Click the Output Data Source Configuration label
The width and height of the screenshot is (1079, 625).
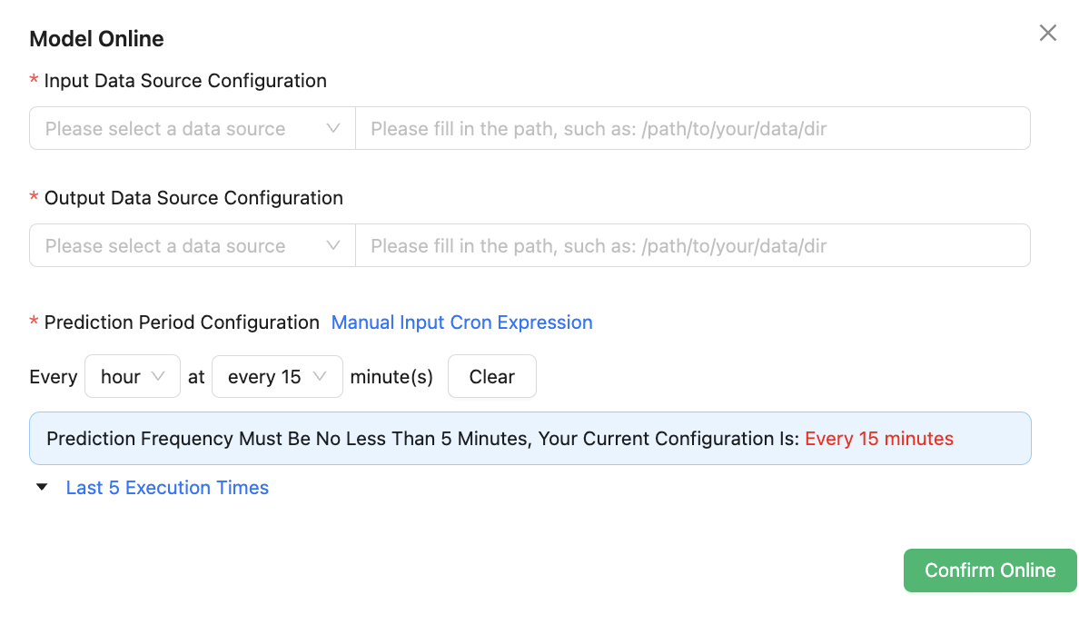click(193, 198)
